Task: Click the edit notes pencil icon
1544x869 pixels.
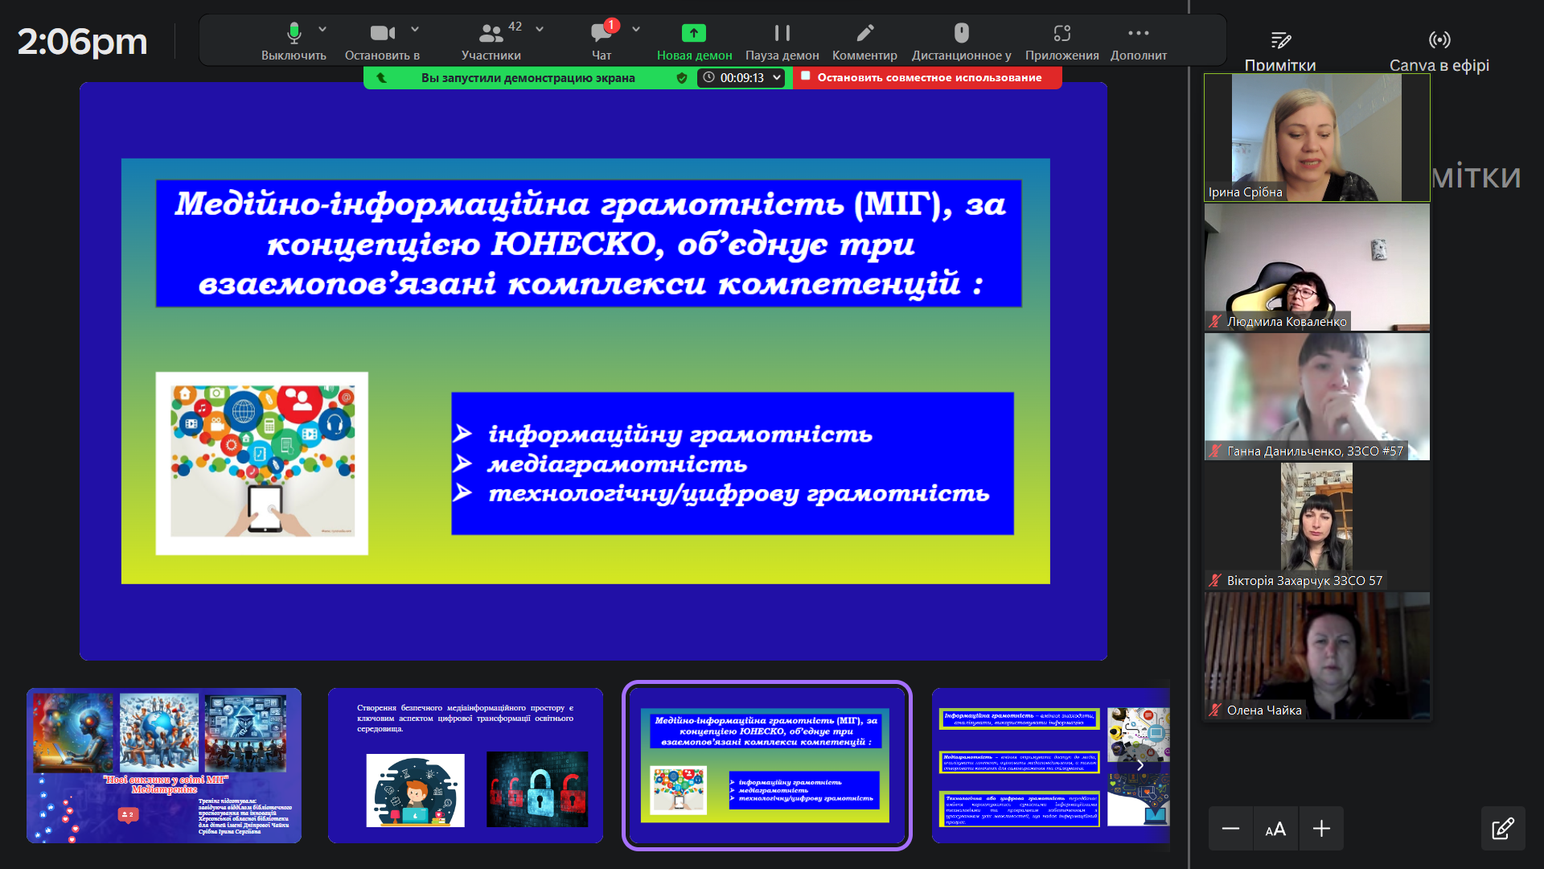Action: pyautogui.click(x=1502, y=829)
